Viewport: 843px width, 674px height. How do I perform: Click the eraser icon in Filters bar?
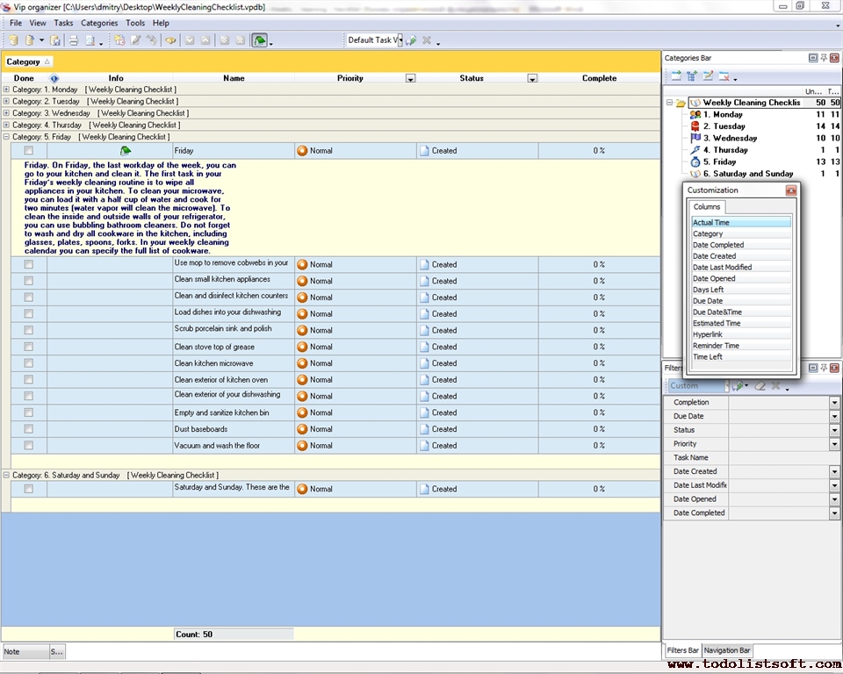pyautogui.click(x=760, y=386)
